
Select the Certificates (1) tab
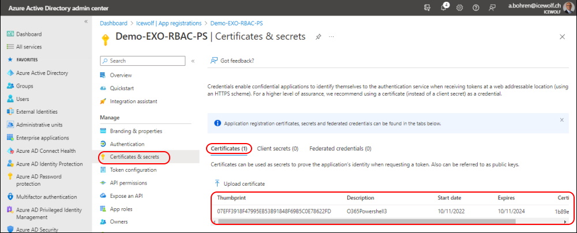click(229, 149)
